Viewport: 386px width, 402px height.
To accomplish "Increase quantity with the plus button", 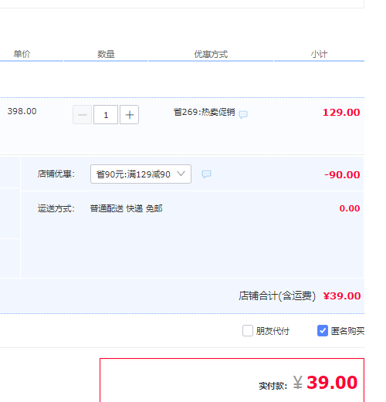I will pos(129,115).
